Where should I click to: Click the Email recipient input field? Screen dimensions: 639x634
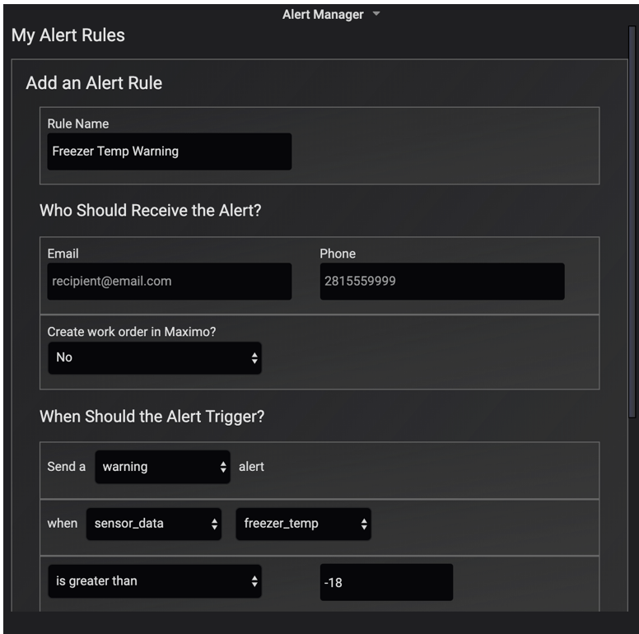click(x=169, y=281)
